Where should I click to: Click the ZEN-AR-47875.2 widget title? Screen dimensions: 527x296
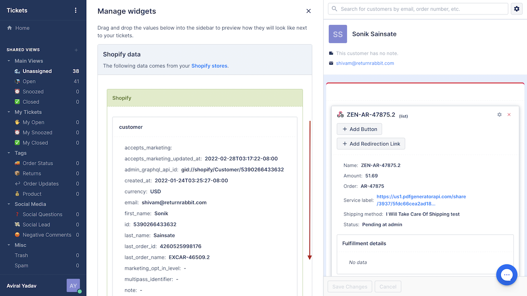point(371,115)
